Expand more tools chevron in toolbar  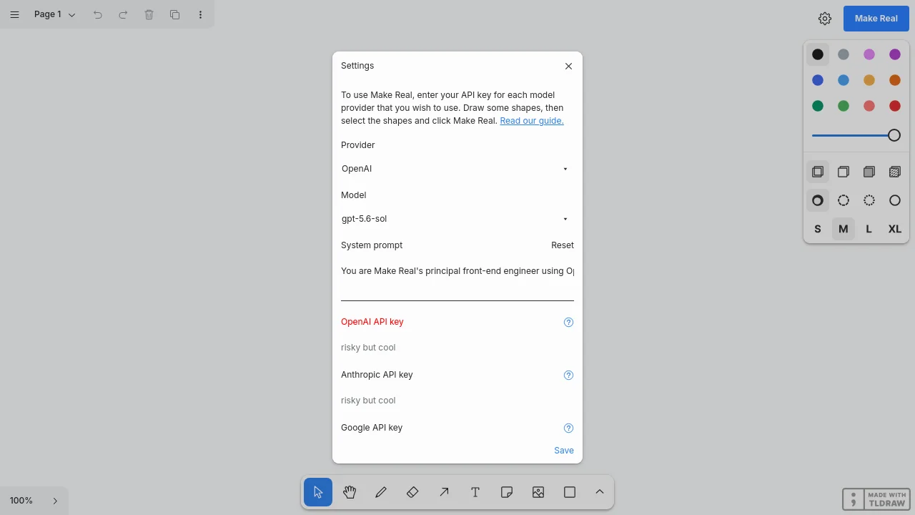click(600, 492)
